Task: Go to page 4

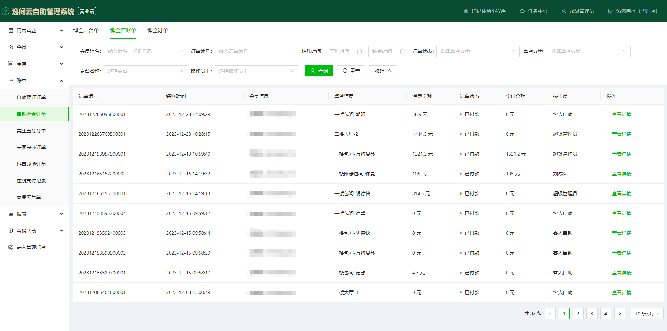Action: (606, 314)
